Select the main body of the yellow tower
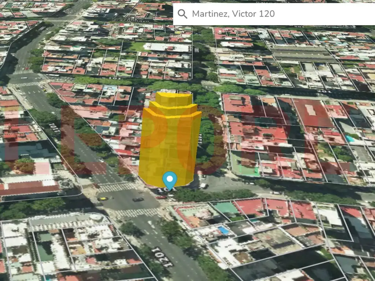375x281 pixels. tap(169, 146)
